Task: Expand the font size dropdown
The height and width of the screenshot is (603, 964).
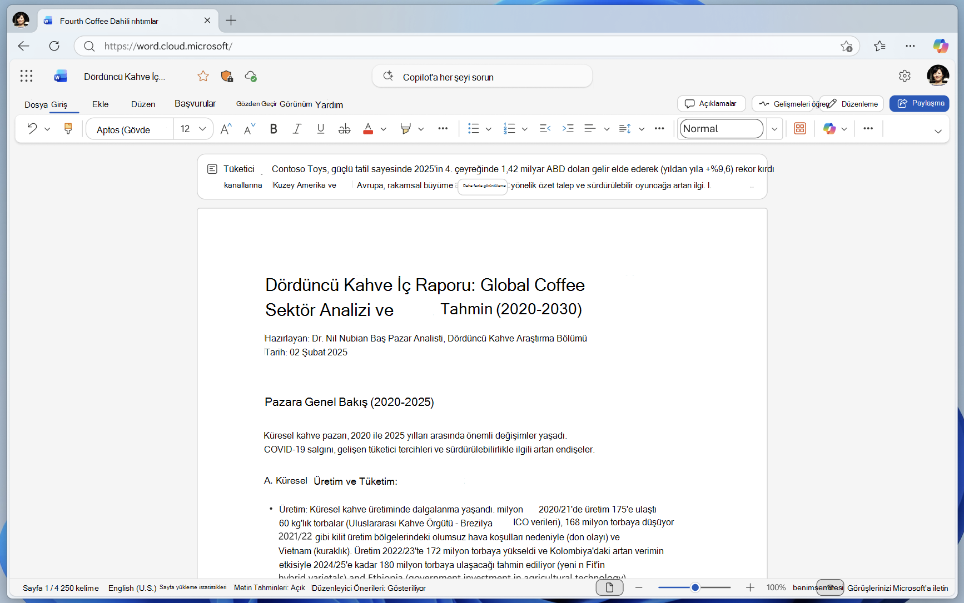Action: (x=203, y=129)
